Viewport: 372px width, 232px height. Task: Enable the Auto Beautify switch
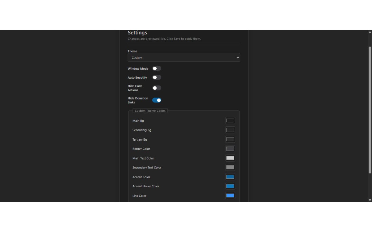tap(157, 77)
